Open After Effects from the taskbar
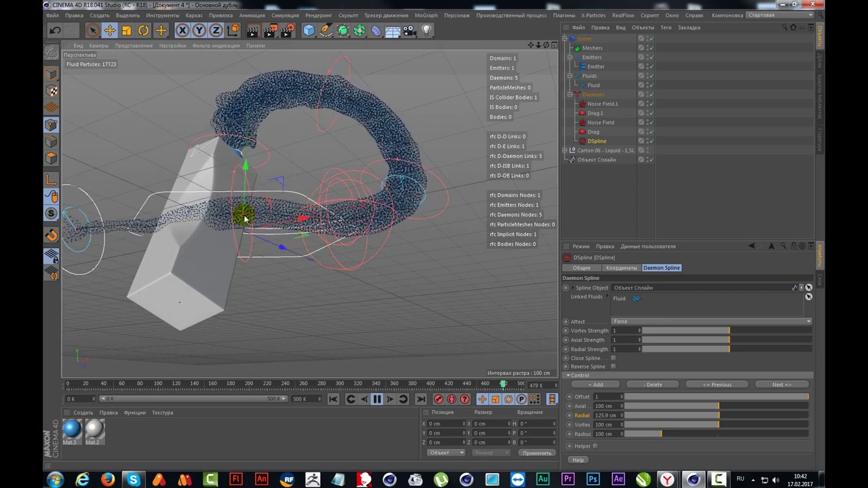Image resolution: width=868 pixels, height=488 pixels. point(618,480)
